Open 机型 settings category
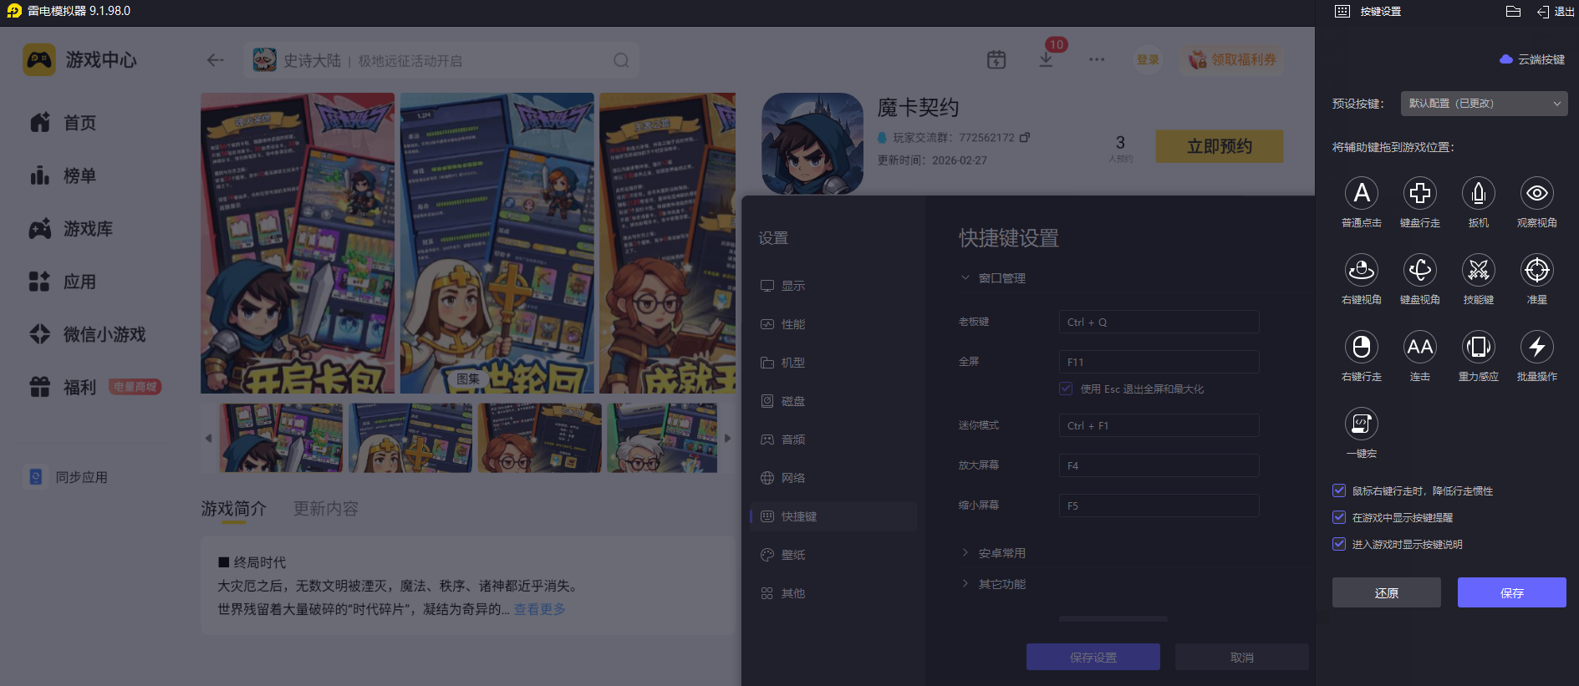1579x686 pixels. tap(833, 363)
